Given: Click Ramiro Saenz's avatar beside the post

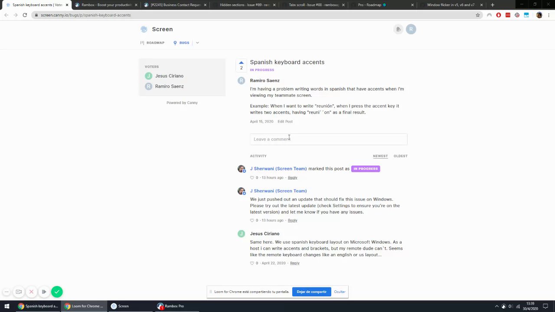Looking at the screenshot, I should [x=242, y=81].
